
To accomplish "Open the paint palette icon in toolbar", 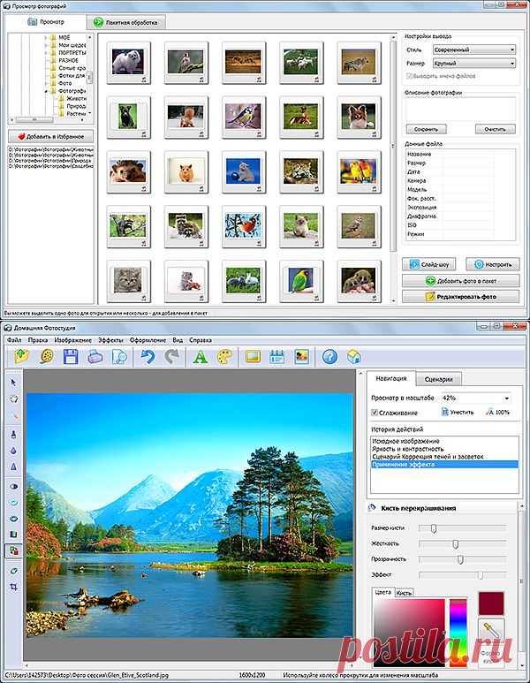I will click(224, 357).
